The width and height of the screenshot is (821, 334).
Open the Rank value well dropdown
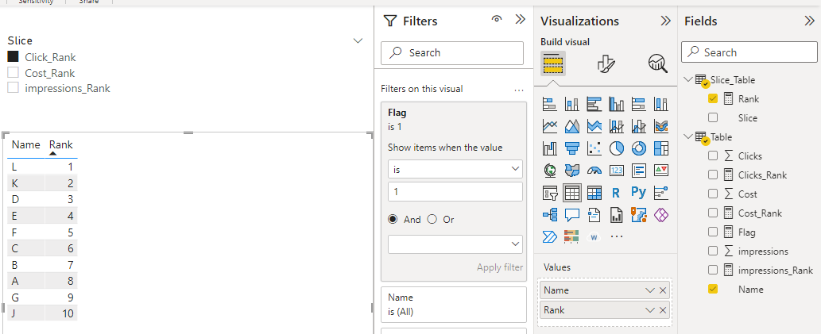click(650, 310)
